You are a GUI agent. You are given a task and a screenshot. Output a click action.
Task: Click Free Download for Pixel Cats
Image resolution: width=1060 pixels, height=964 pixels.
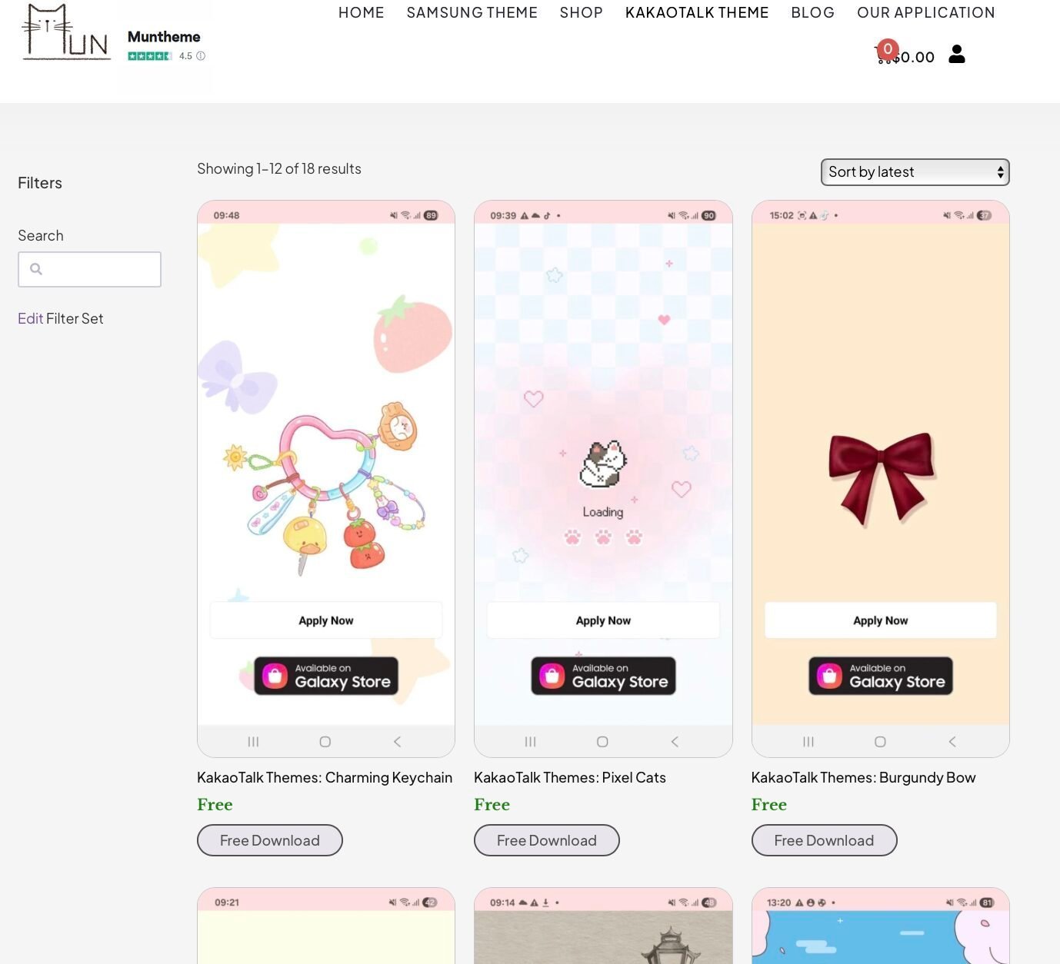[x=547, y=840]
